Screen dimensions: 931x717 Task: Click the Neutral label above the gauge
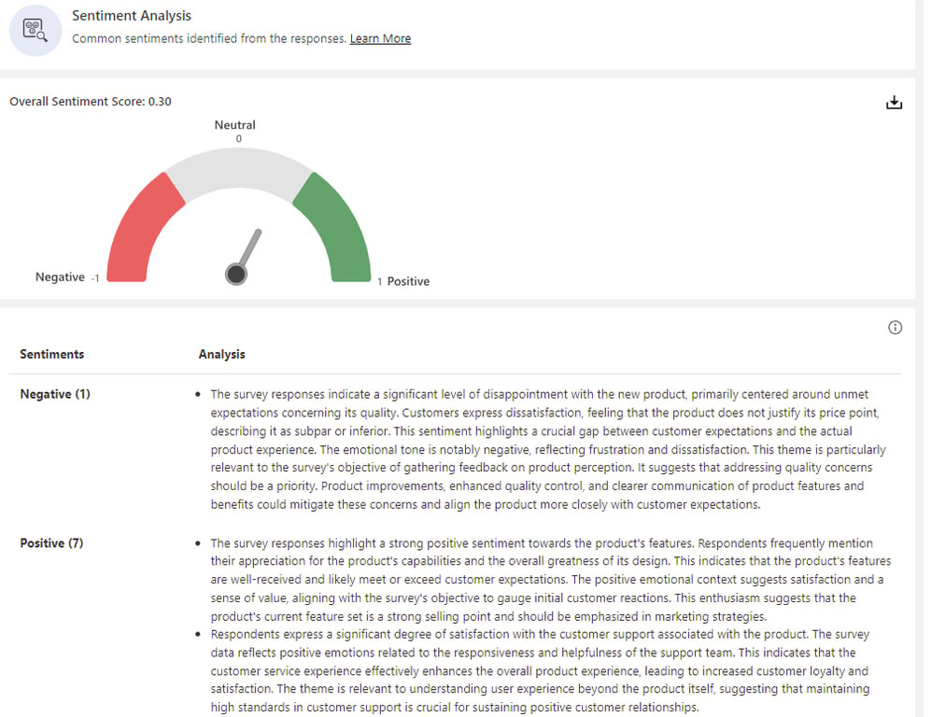click(x=234, y=124)
